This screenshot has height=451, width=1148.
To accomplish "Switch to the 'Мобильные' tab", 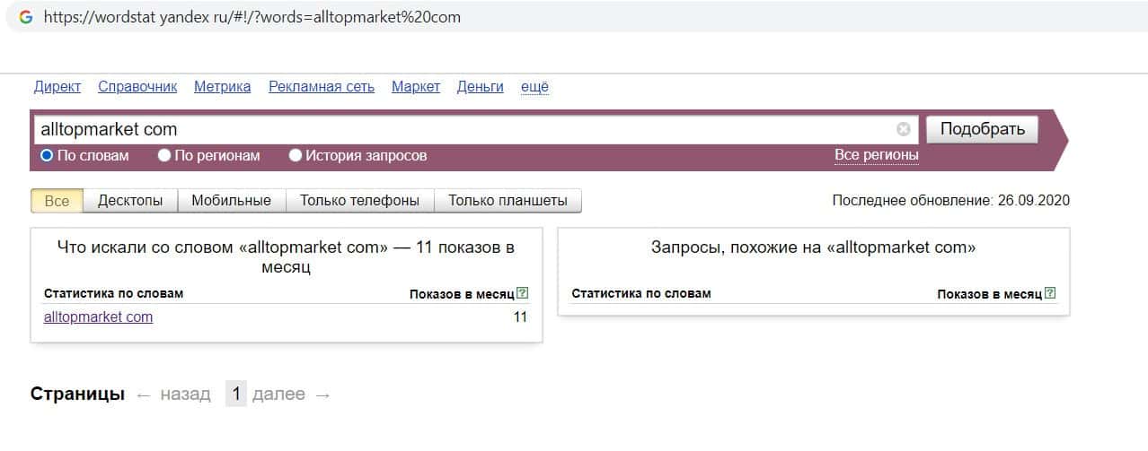I will (x=231, y=201).
